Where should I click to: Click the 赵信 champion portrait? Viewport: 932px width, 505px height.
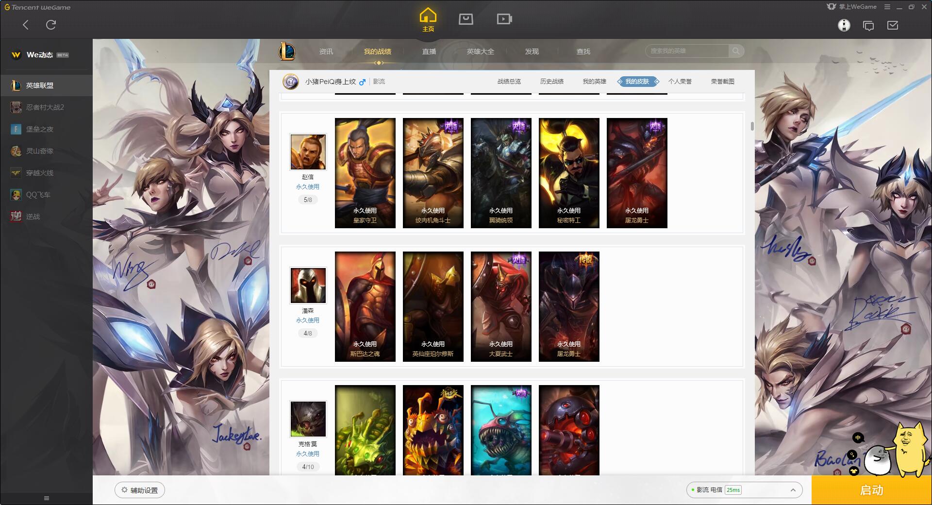pyautogui.click(x=308, y=151)
